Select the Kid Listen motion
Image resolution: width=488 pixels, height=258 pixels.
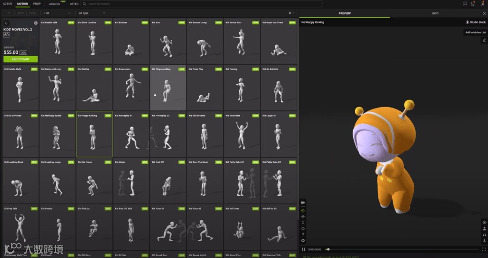[x=132, y=181]
